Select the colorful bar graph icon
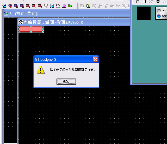167x144 pixels. point(70,5)
